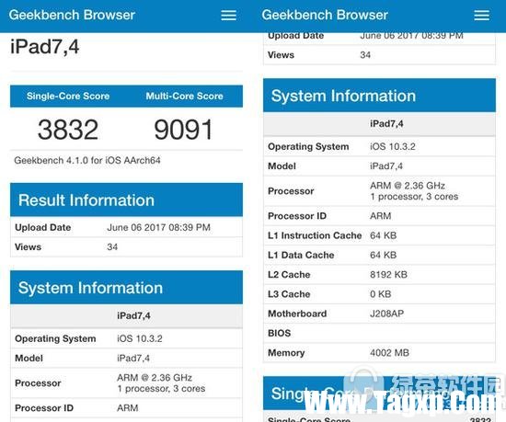Select the multi-core score value 9091
506x422 pixels.
(183, 130)
